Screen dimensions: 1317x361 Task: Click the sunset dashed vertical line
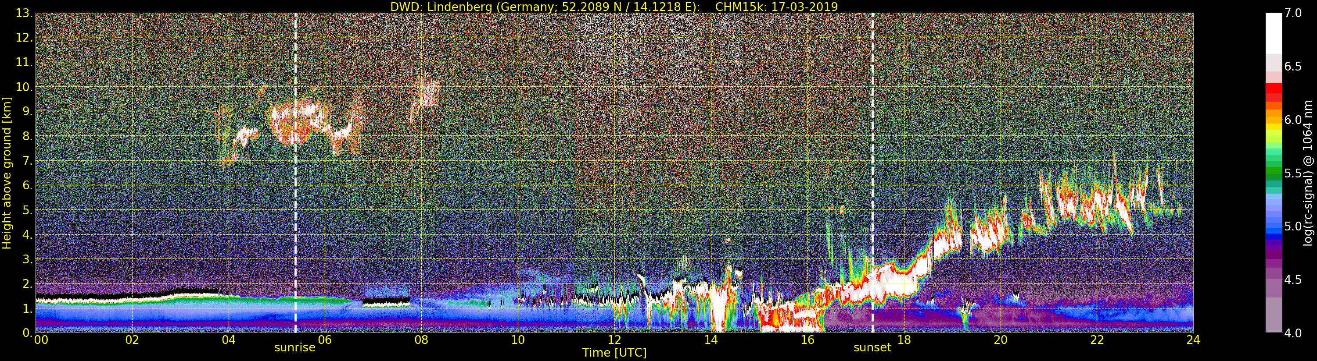[x=872, y=173]
